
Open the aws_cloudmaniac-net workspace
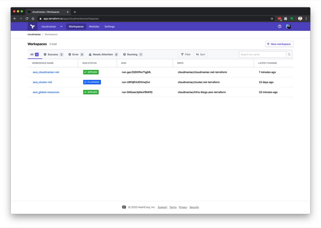[46, 72]
